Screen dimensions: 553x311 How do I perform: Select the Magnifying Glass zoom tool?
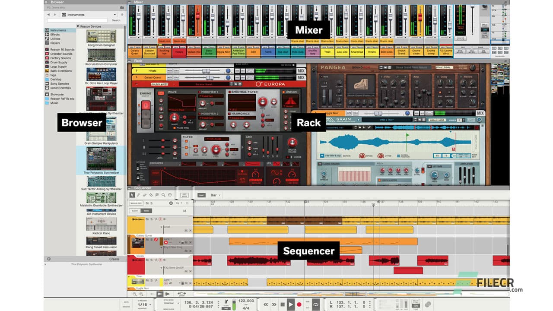pyautogui.click(x=163, y=195)
